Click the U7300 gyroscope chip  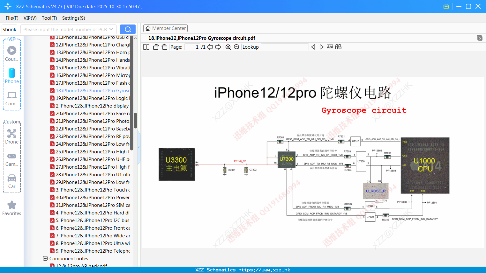287,159
